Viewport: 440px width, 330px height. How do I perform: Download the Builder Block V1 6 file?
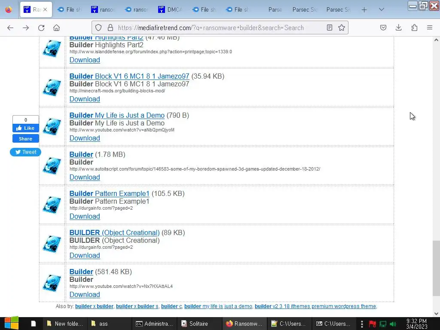coord(85,99)
